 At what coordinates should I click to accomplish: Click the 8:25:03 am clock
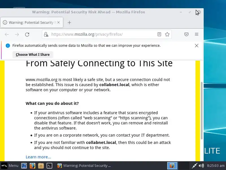pyautogui.click(x=216, y=166)
